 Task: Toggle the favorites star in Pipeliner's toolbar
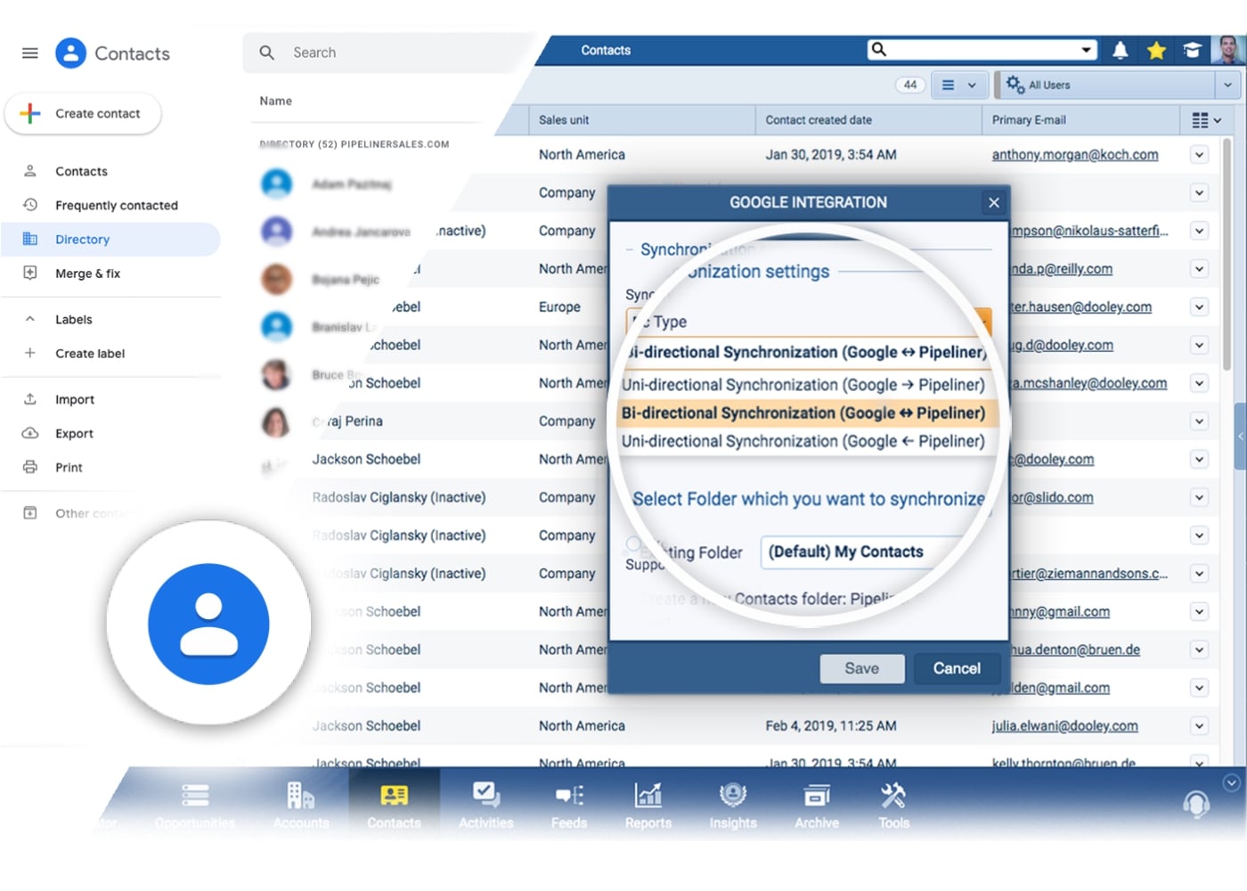pos(1156,50)
